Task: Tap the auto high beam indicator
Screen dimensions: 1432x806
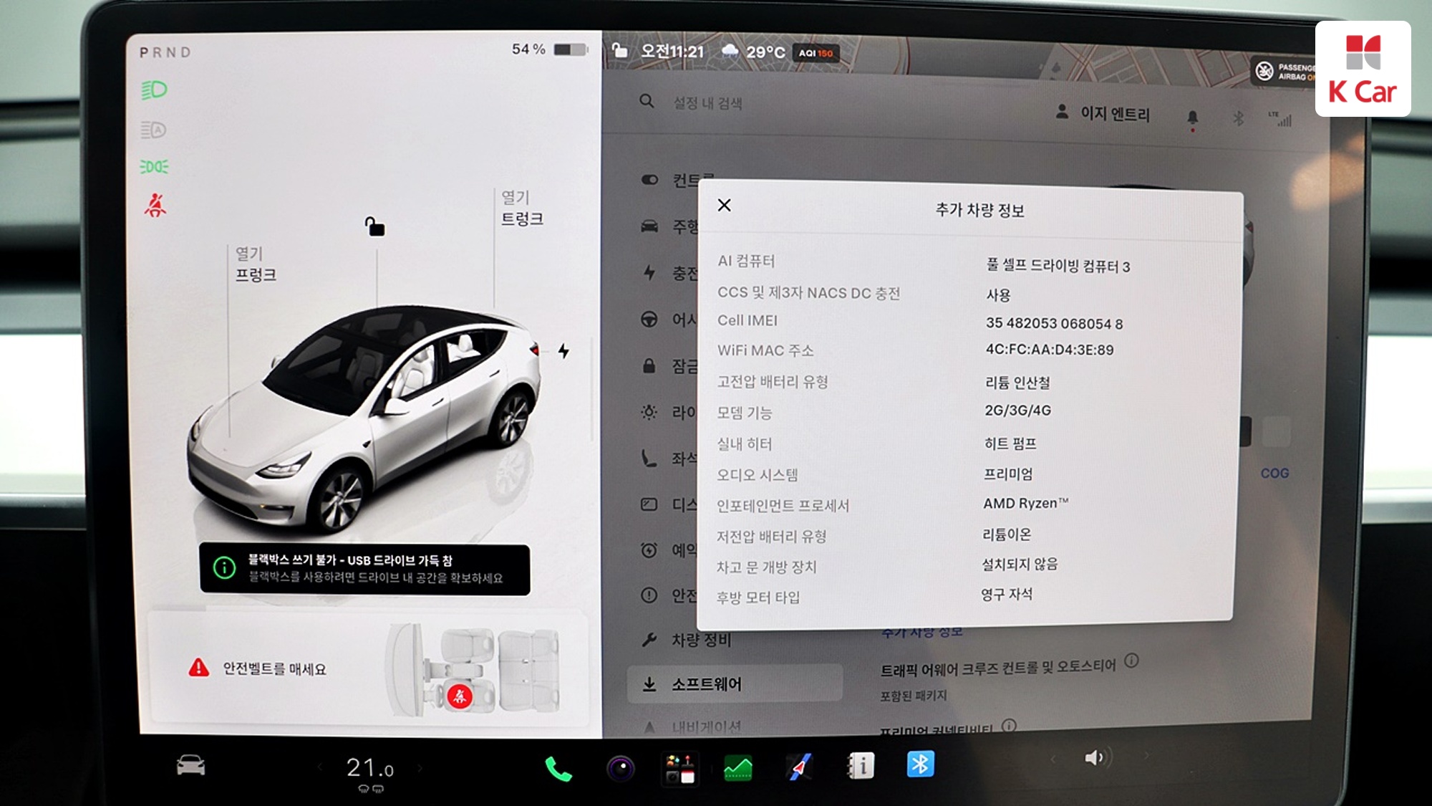Action: [154, 130]
